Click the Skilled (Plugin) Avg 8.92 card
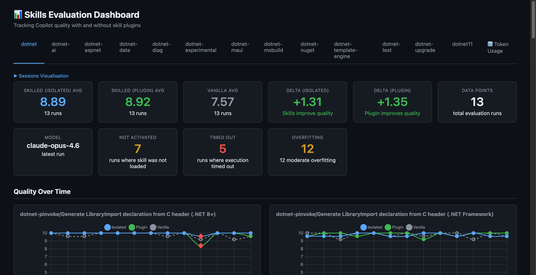The width and height of the screenshot is (536, 275). pos(138,102)
